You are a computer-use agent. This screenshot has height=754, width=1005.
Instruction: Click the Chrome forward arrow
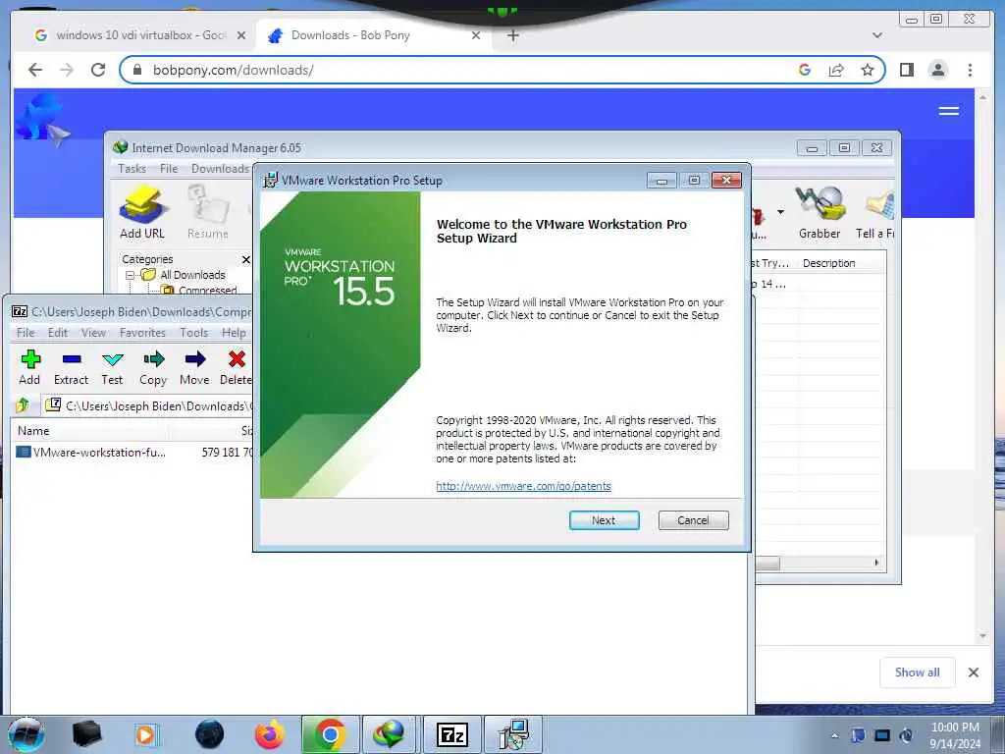[x=67, y=70]
